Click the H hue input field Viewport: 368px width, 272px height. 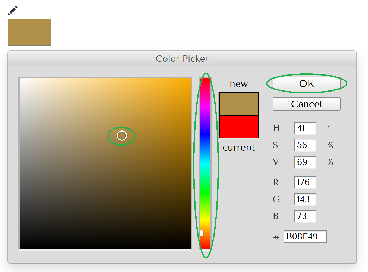[x=305, y=128]
